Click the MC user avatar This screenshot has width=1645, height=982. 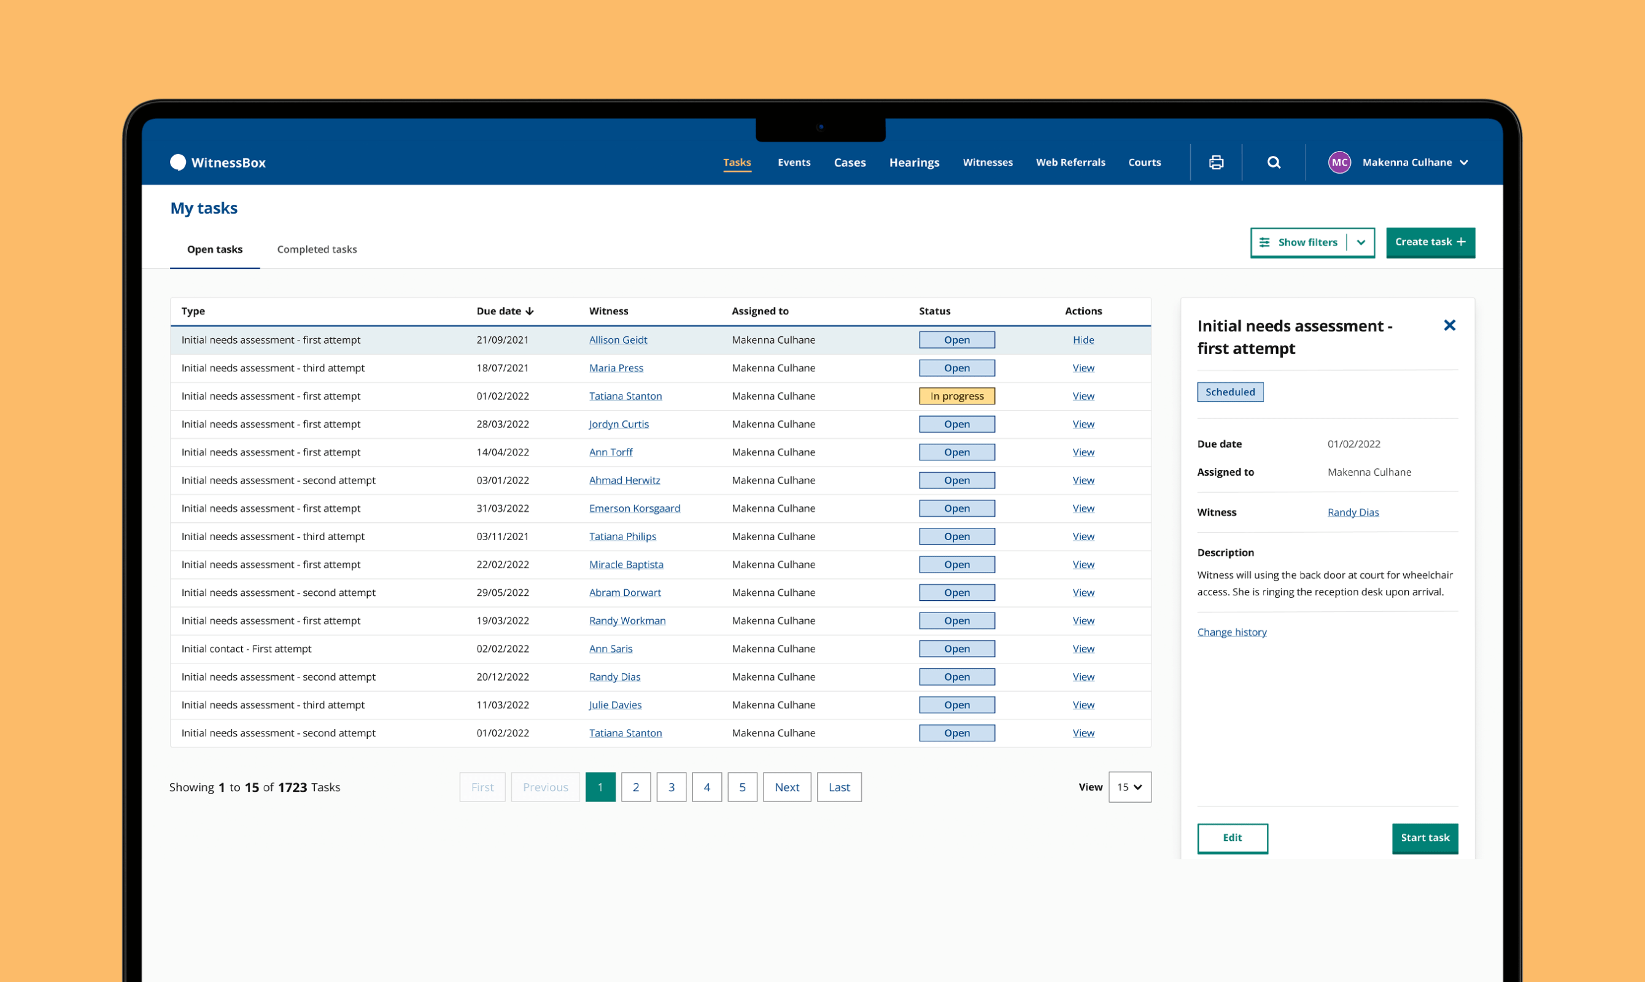(x=1339, y=162)
